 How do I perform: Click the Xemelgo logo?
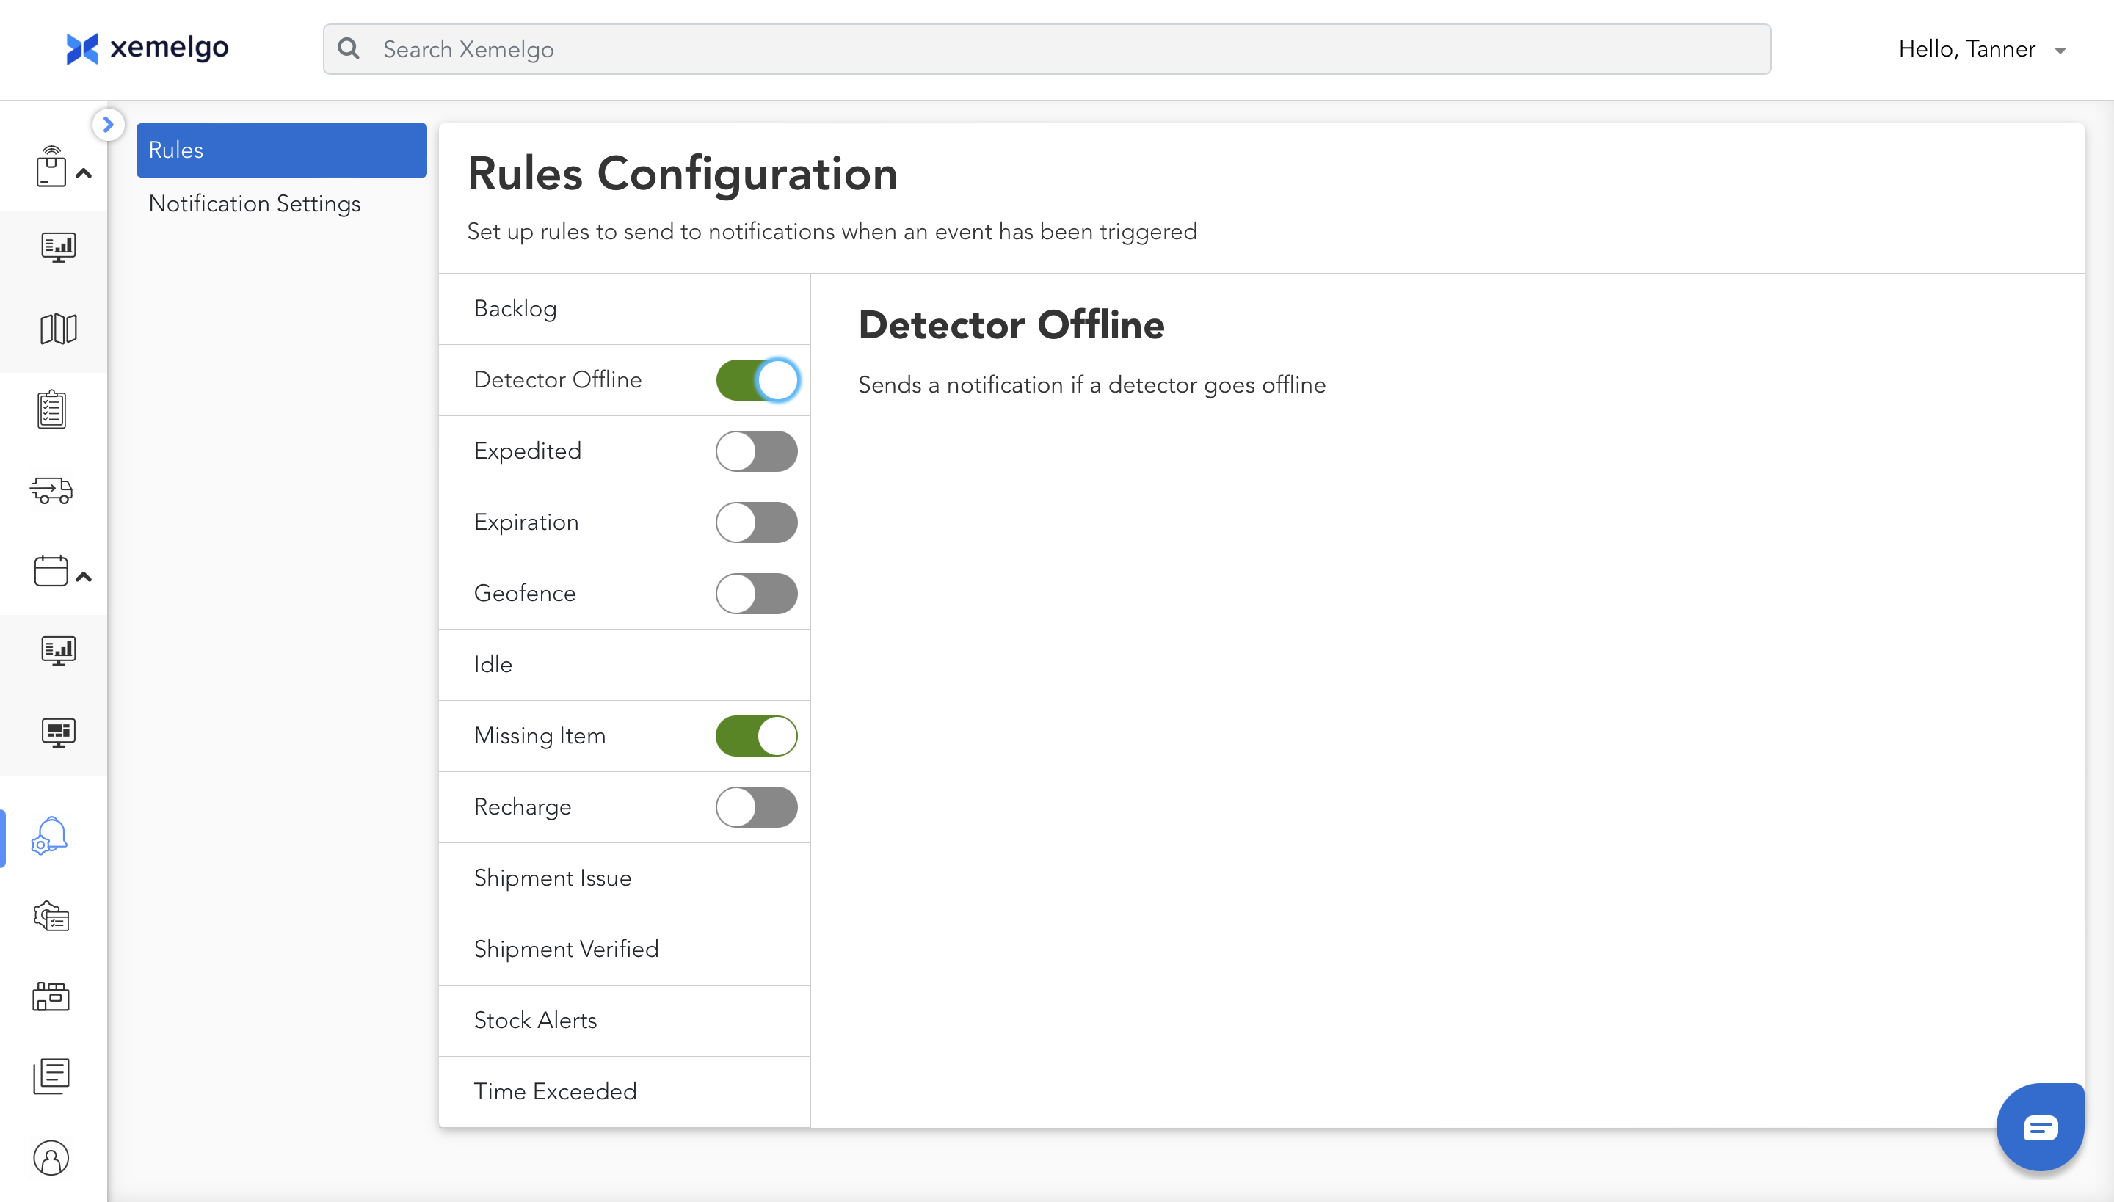[148, 48]
